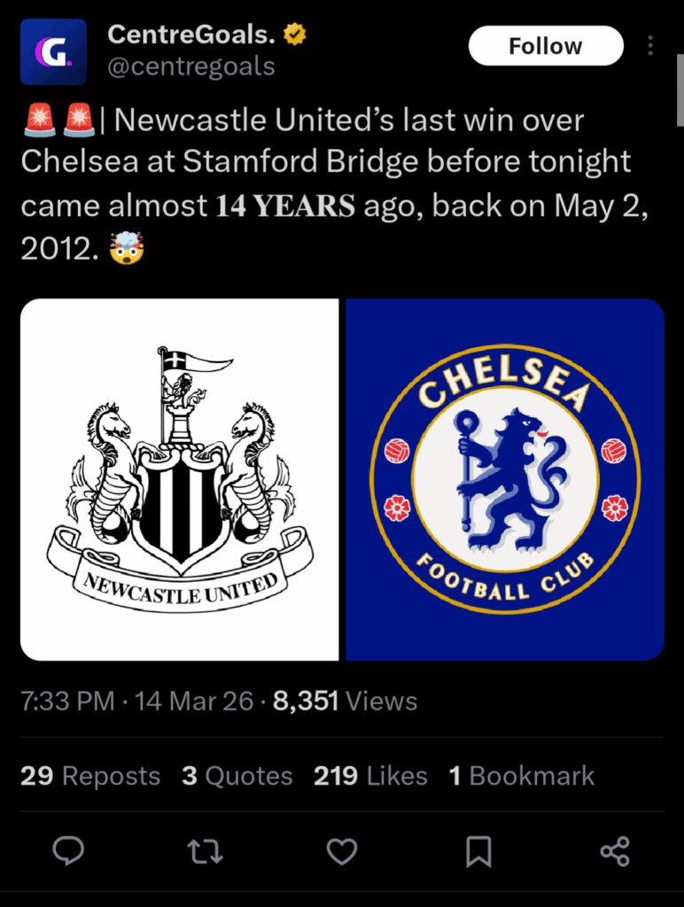Follow the CentreGoals account
This screenshot has width=684, height=907.
click(x=546, y=45)
